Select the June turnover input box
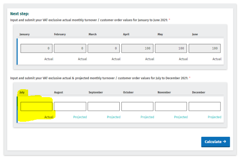The image size is (241, 159). pos(205,48)
